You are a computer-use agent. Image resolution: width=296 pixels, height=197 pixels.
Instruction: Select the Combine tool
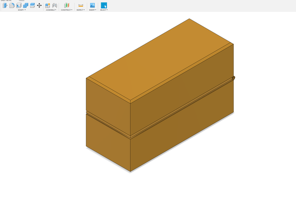(26, 5)
